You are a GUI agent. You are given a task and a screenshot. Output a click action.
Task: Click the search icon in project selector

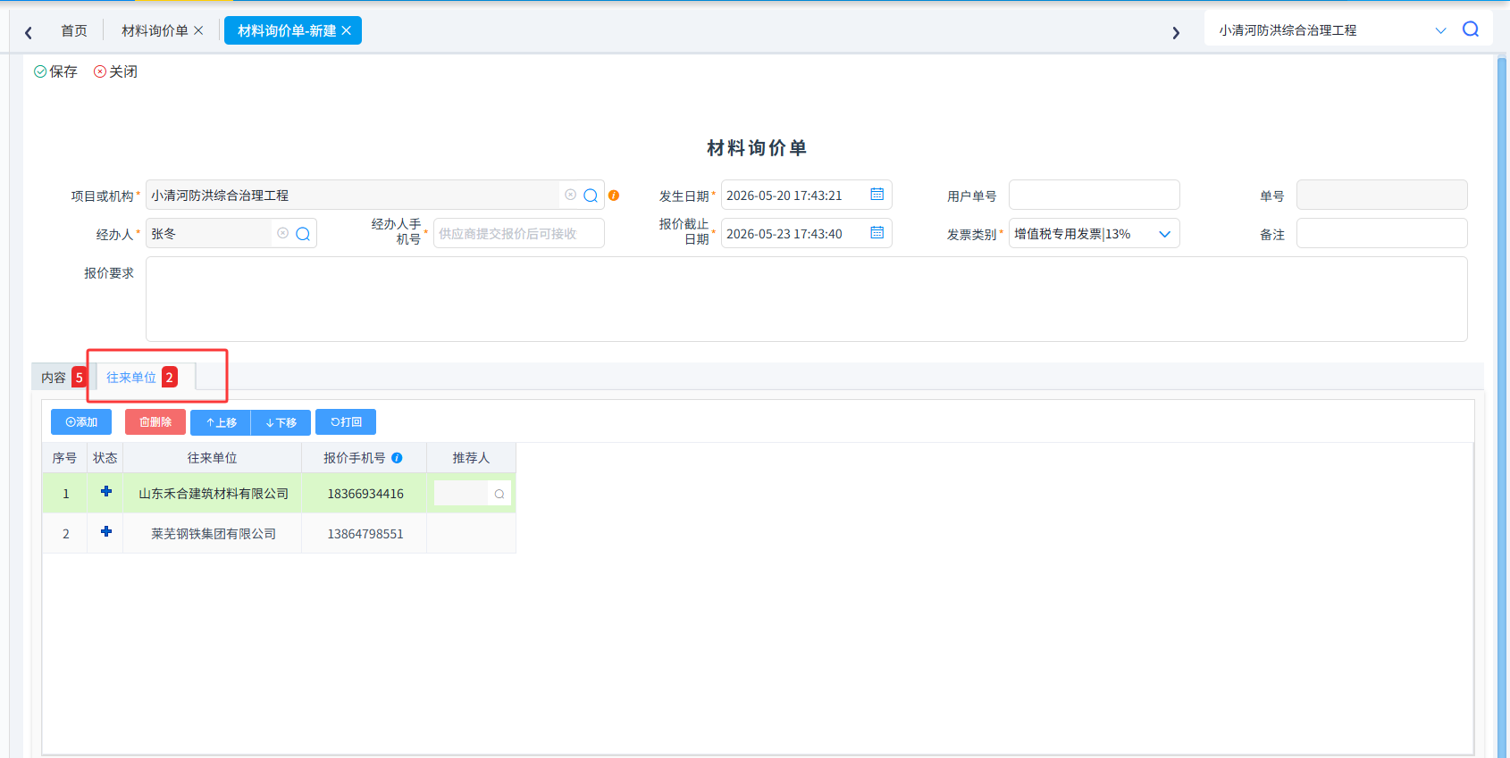(x=1471, y=29)
